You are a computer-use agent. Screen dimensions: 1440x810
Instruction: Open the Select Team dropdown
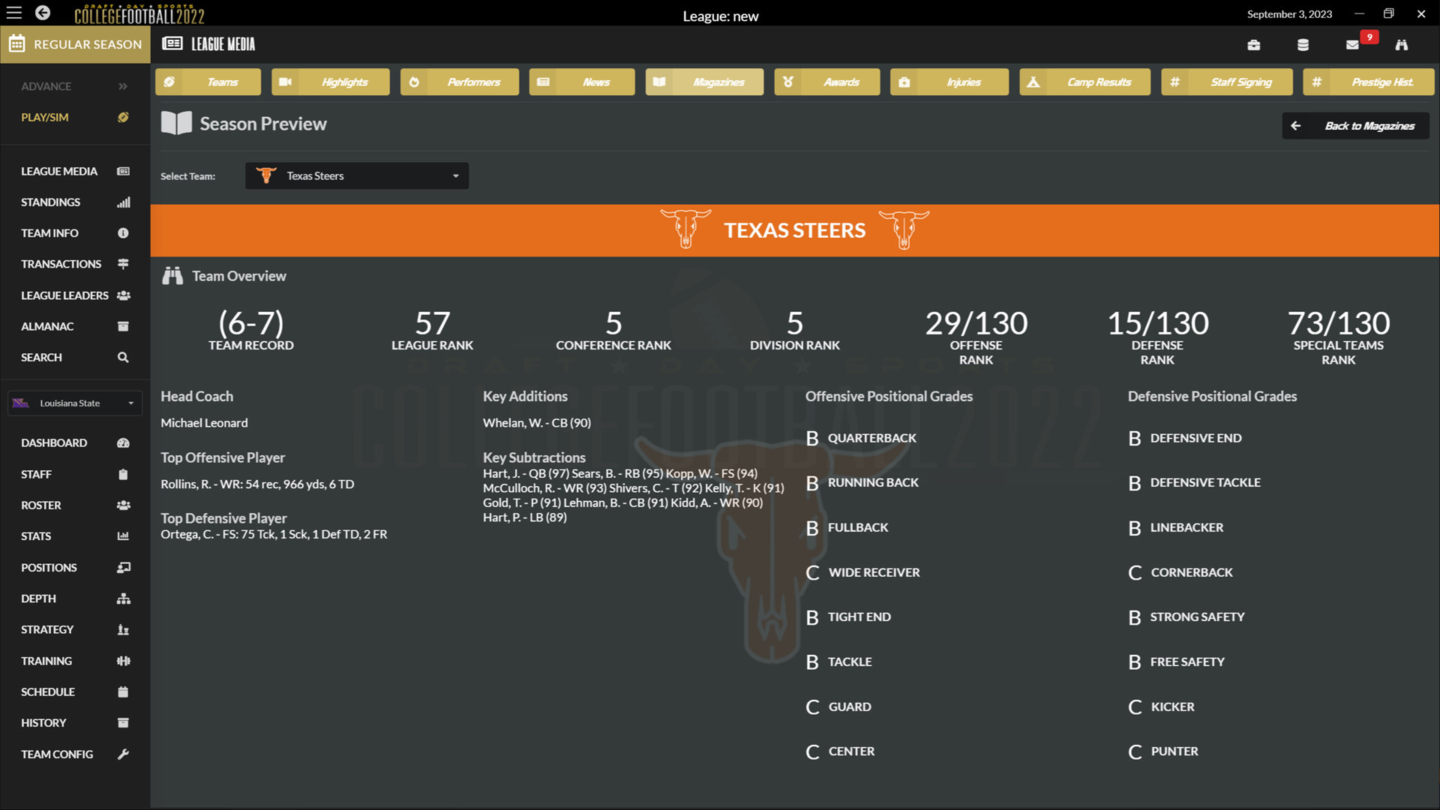point(356,175)
